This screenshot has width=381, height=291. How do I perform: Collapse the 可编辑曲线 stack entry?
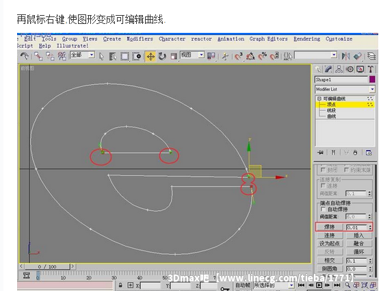(319, 99)
